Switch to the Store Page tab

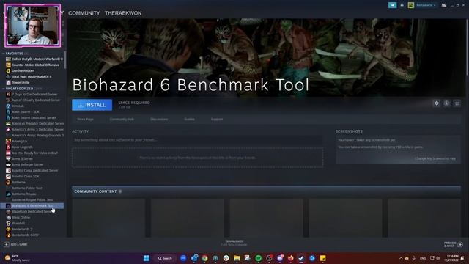[x=85, y=119]
